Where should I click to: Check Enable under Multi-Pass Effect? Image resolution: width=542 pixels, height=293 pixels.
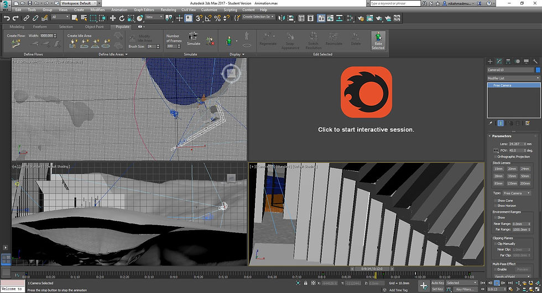tap(496, 270)
